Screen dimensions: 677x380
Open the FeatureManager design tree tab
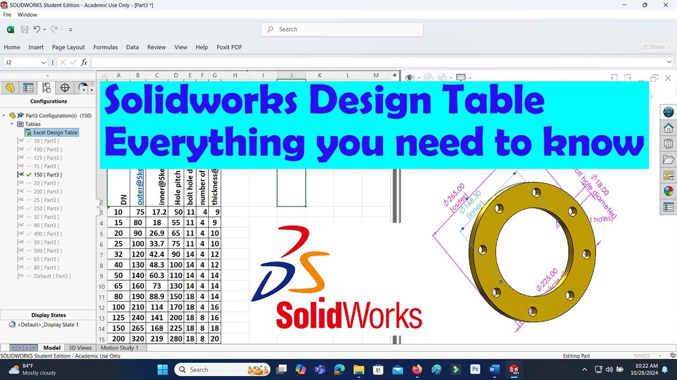10,88
